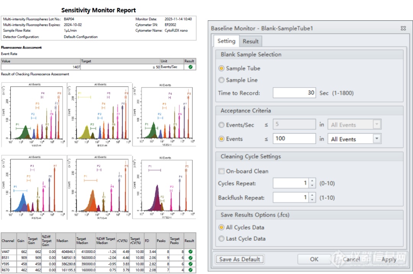Enable the On-board Clean checkbox
The width and height of the screenshot is (413, 274).
click(221, 172)
